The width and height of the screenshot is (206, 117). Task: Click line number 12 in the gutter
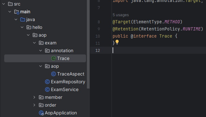tap(98, 51)
